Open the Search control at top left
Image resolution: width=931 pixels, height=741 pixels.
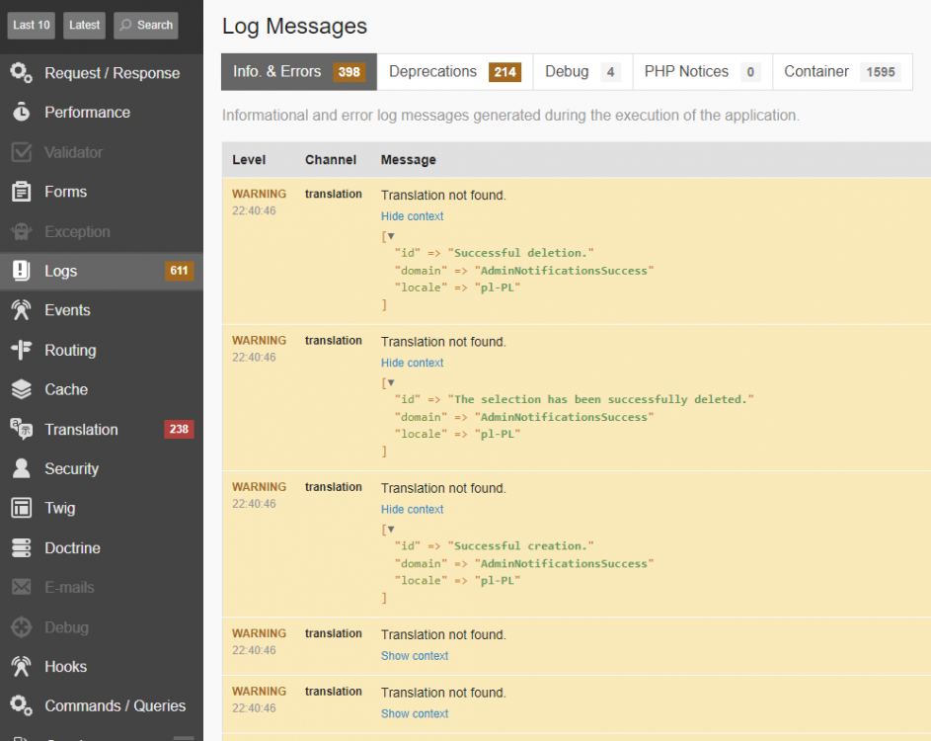145,25
